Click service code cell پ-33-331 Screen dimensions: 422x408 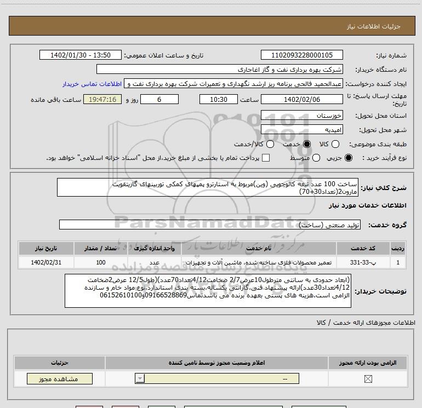tap(363, 262)
